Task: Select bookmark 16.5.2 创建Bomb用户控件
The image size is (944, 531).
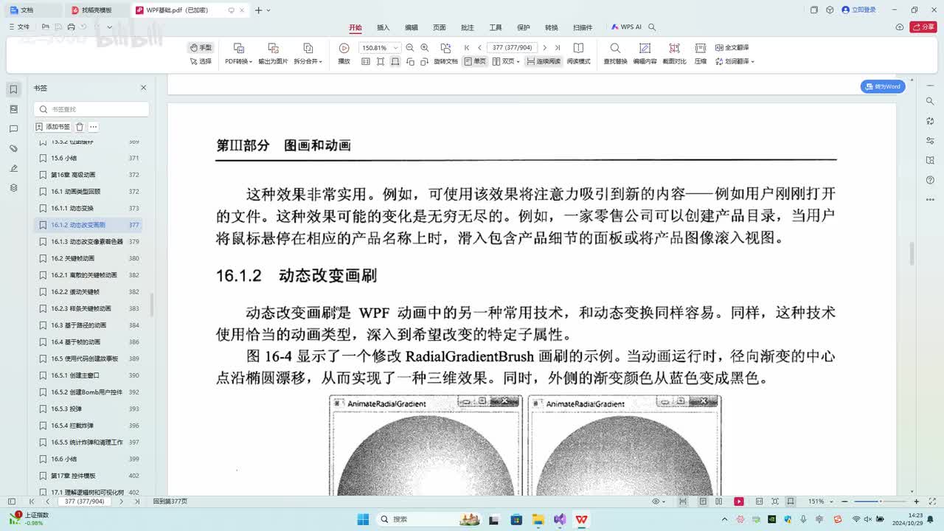Action: tap(88, 392)
